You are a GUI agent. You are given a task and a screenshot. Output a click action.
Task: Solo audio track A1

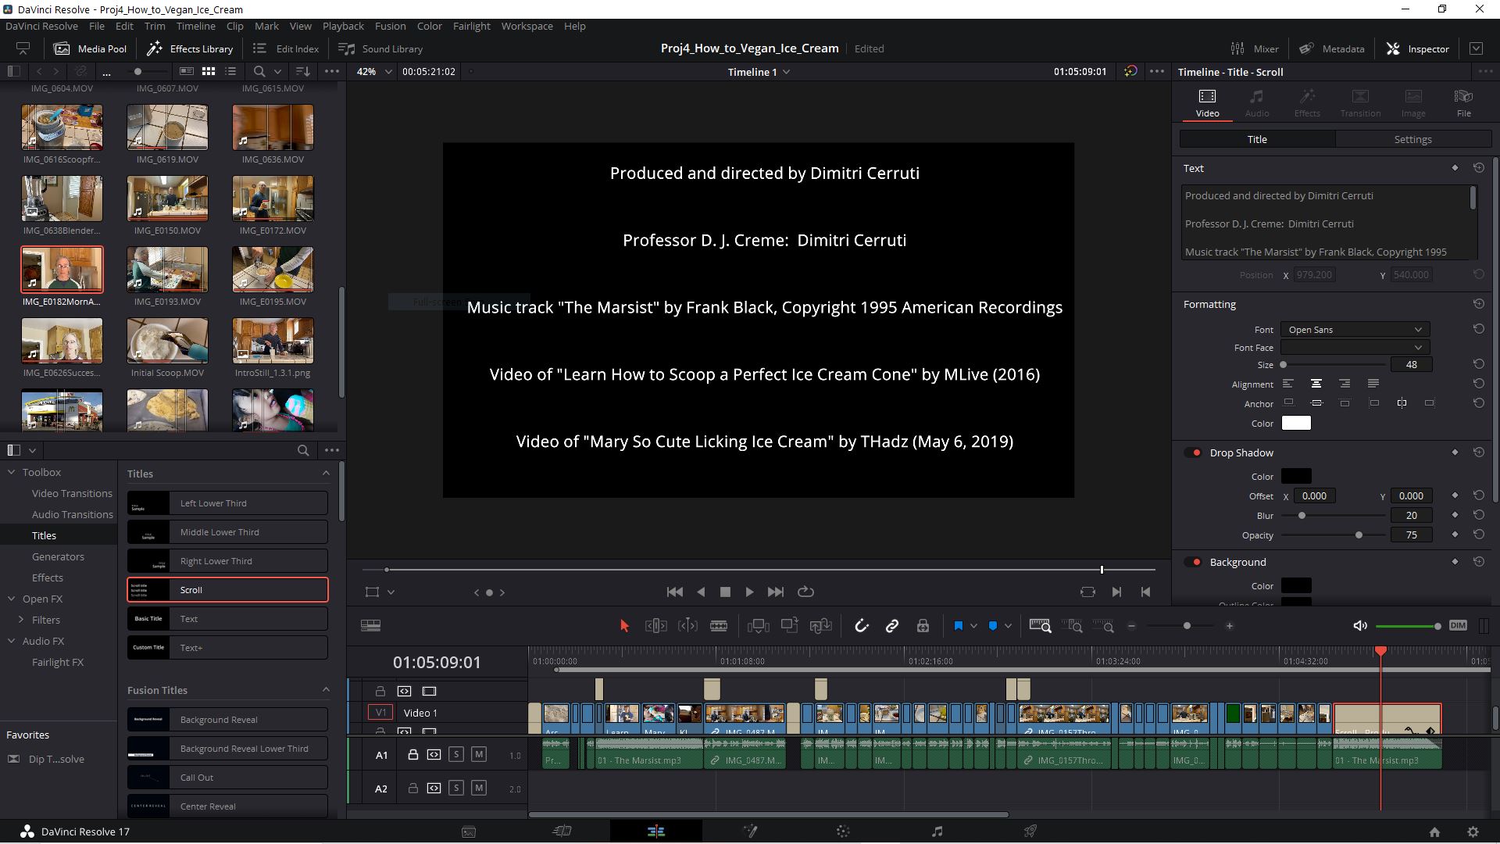point(456,755)
